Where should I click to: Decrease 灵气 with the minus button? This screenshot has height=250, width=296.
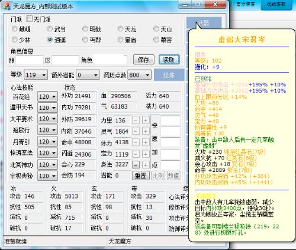coord(136,131)
